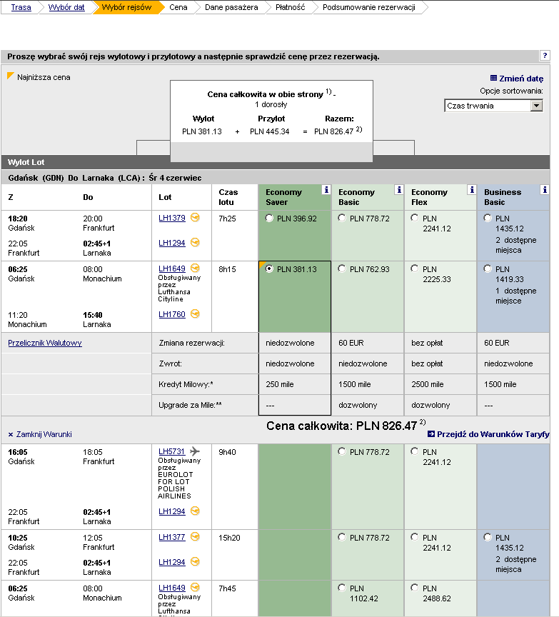The width and height of the screenshot is (559, 617).
Task: Click the Najniższa cena legend label
Action: coord(44,77)
